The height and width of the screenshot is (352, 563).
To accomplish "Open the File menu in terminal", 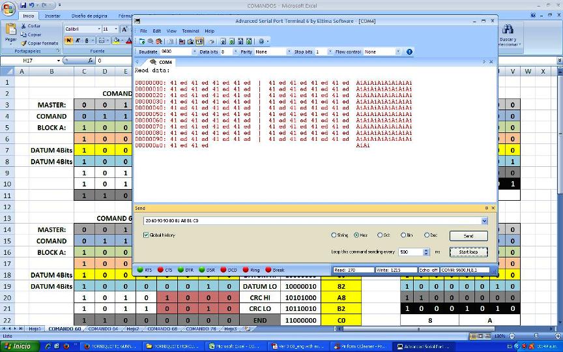I will tap(143, 31).
